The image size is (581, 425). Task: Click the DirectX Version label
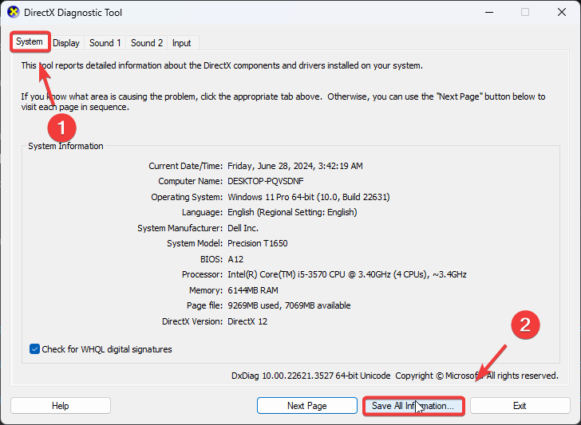click(x=192, y=321)
